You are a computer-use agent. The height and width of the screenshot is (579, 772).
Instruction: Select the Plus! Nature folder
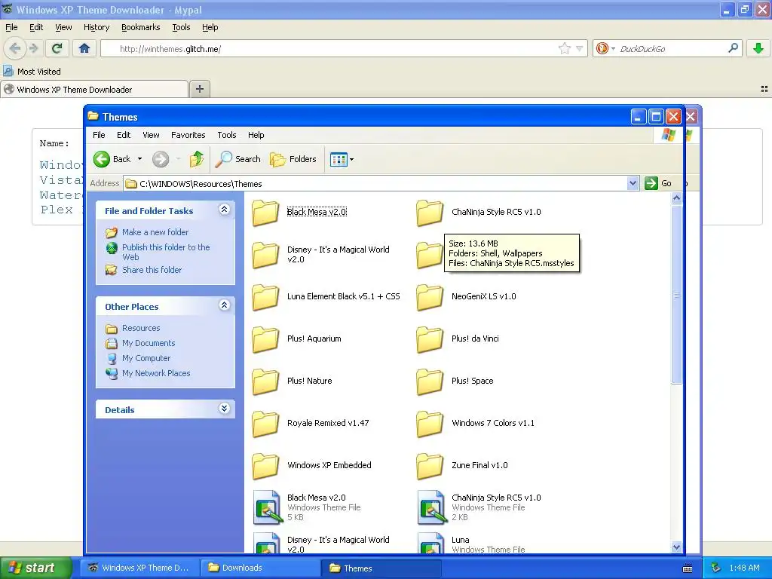click(x=292, y=381)
